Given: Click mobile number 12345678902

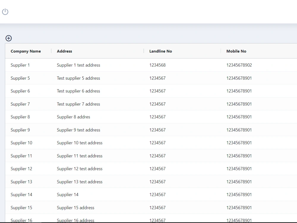Looking at the screenshot, I should pyautogui.click(x=239, y=65).
